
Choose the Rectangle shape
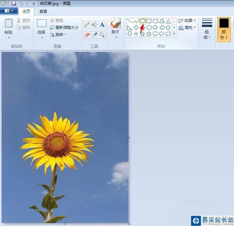(x=149, y=21)
